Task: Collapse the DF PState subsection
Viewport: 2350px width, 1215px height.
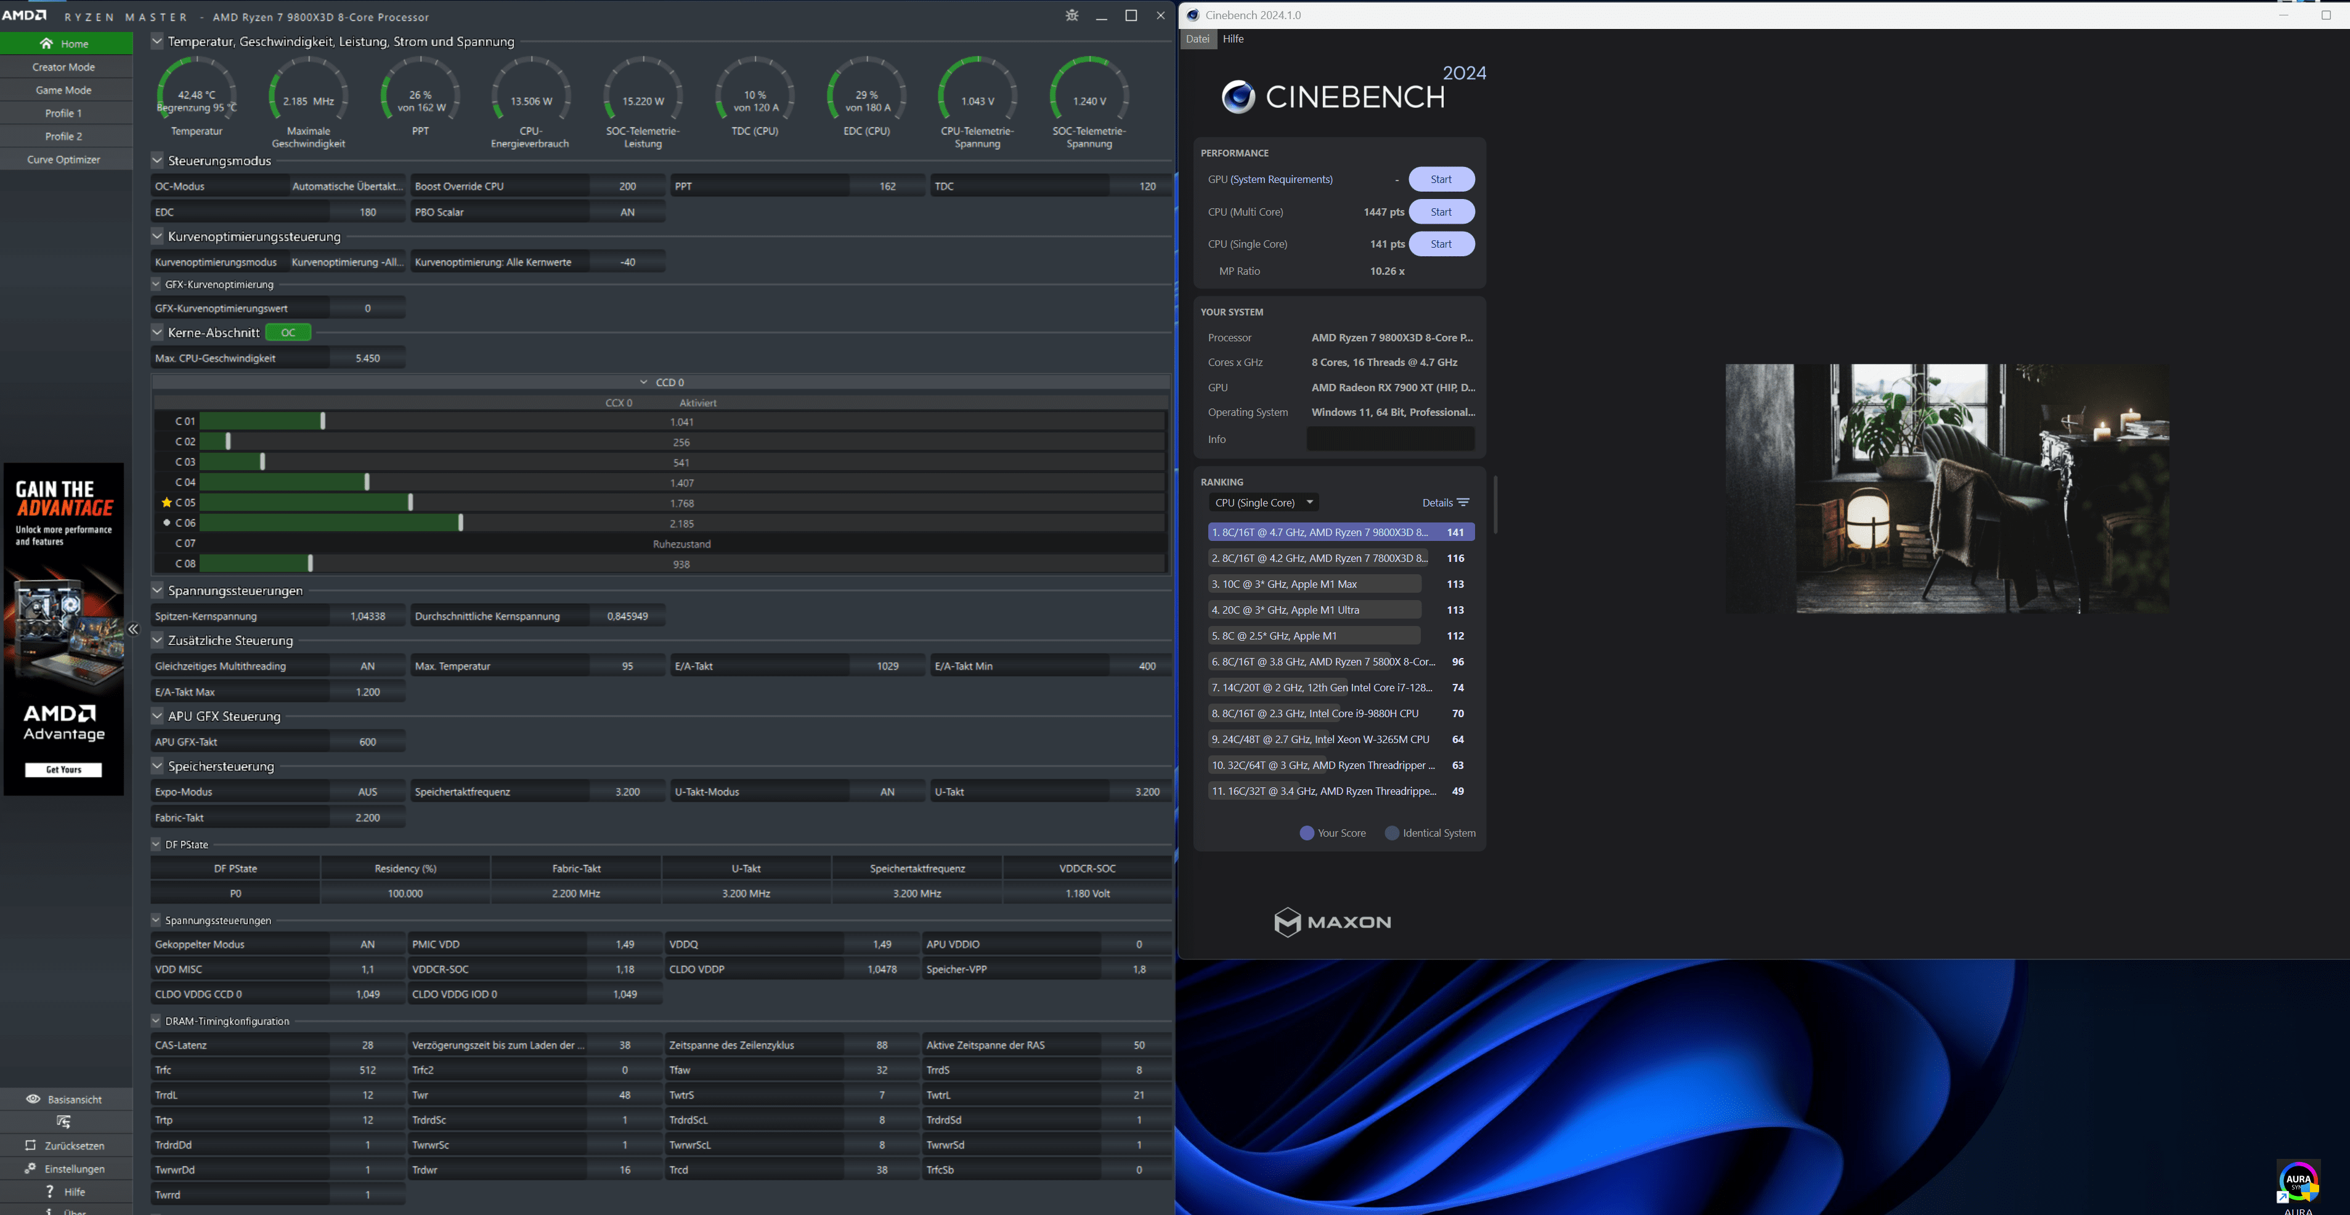Action: 156,843
